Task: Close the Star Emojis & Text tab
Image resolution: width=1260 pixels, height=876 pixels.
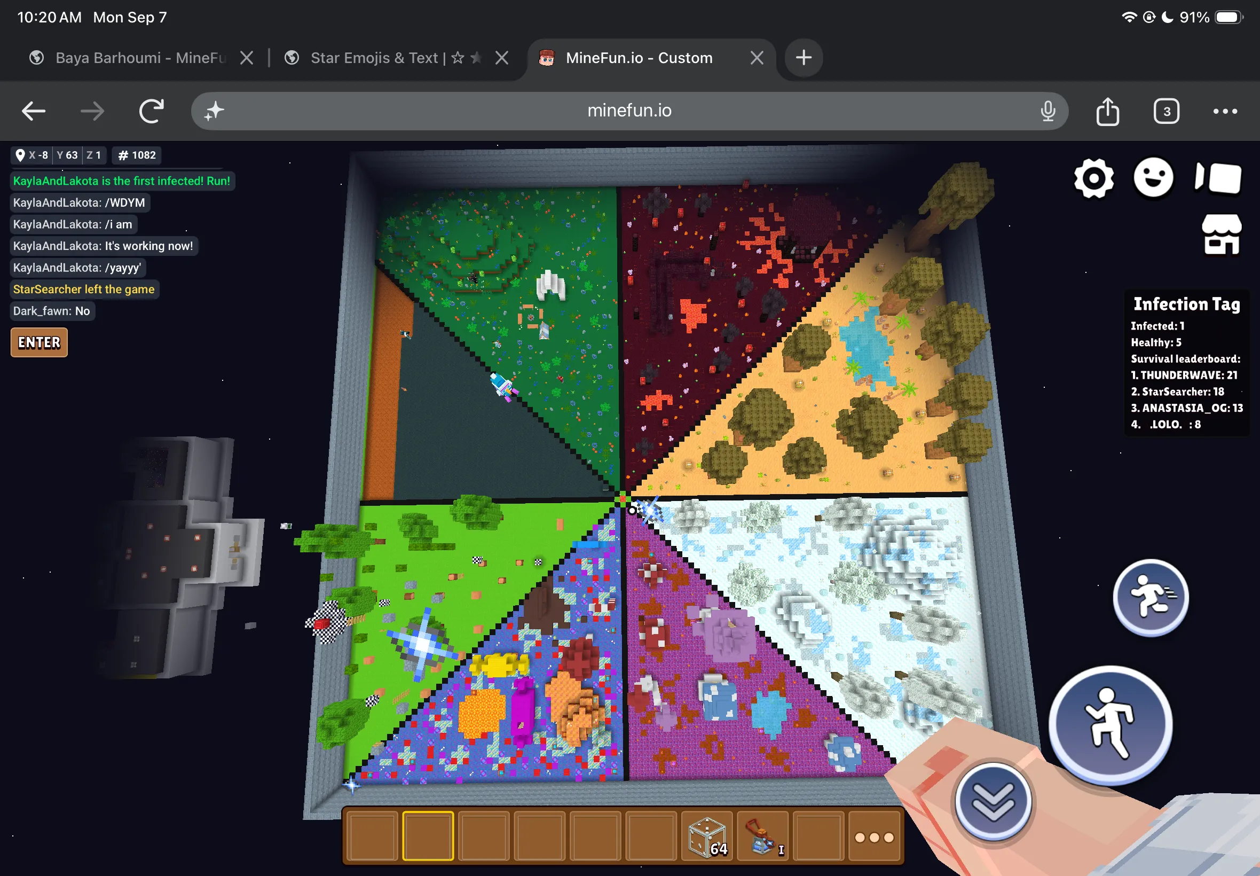Action: [x=502, y=58]
